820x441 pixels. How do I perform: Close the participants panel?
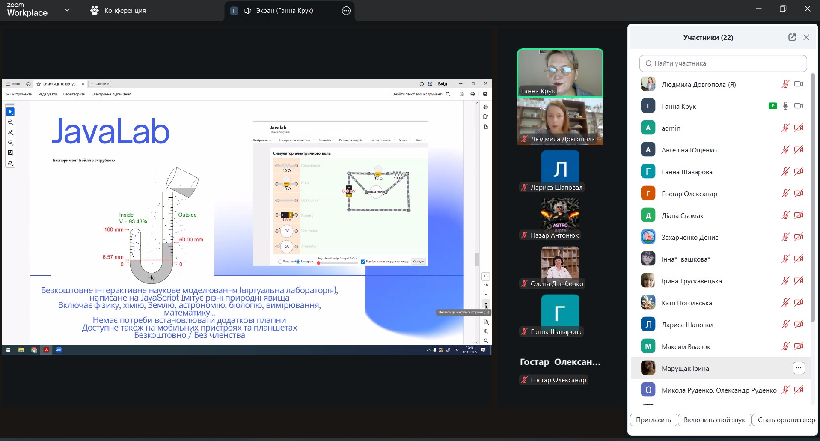coord(806,37)
